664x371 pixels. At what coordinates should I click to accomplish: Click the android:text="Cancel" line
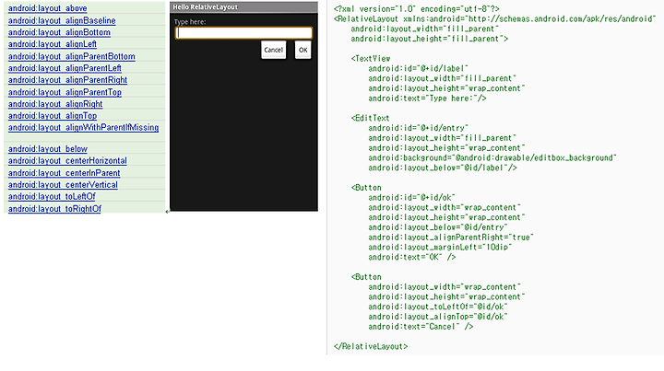[421, 327]
